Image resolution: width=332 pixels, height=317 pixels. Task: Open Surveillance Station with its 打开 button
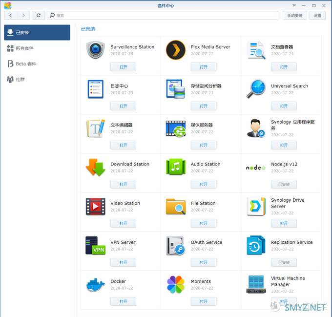123,67
